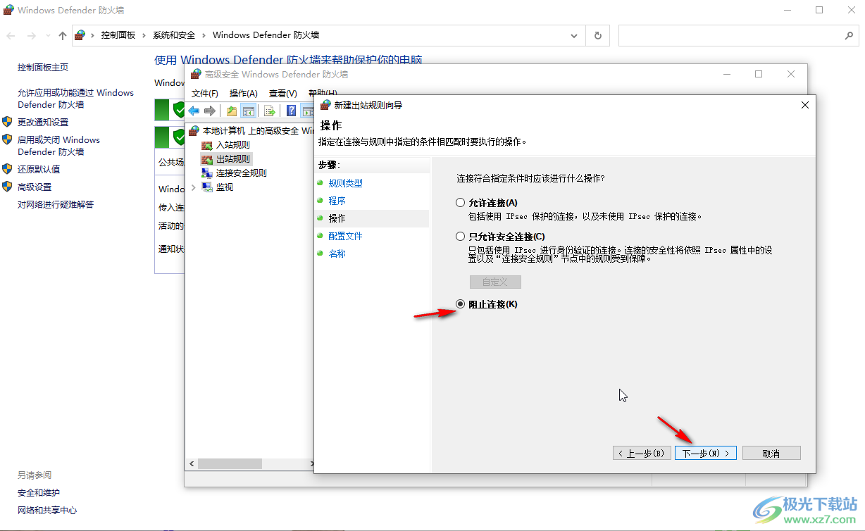This screenshot has width=865, height=531.
Task: Cancel the new outbound rule wizard
Action: pos(771,453)
